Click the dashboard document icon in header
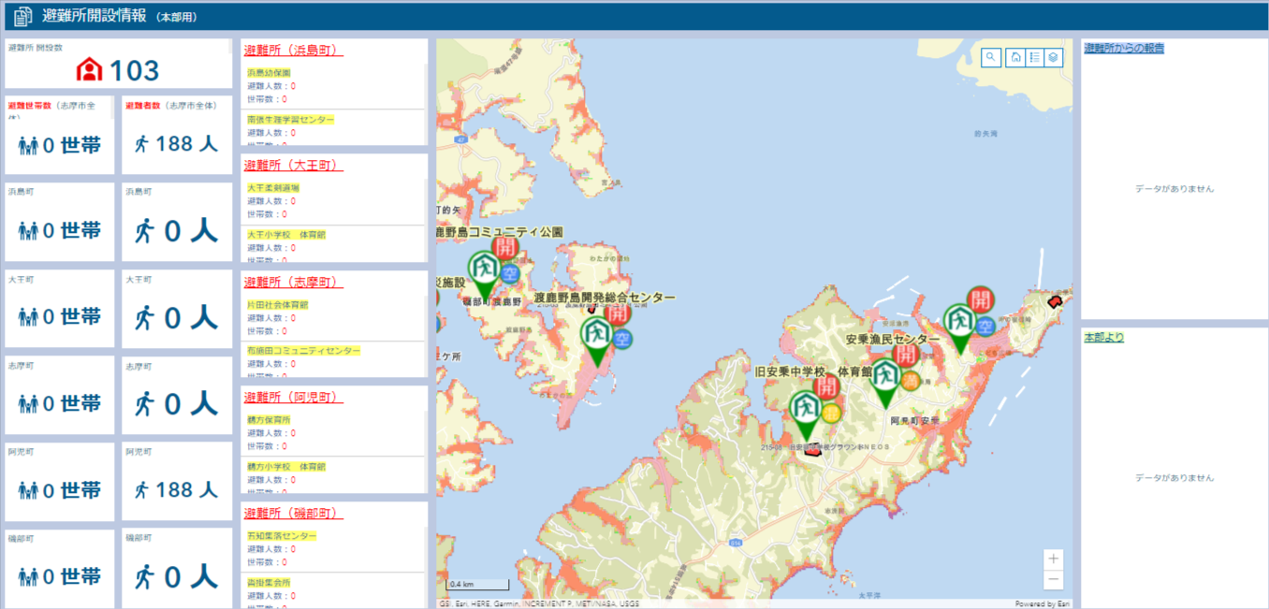Viewport: 1269px width, 609px height. [x=23, y=17]
